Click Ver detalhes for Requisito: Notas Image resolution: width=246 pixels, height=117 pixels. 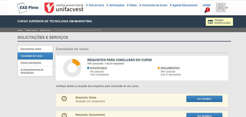(x=204, y=99)
